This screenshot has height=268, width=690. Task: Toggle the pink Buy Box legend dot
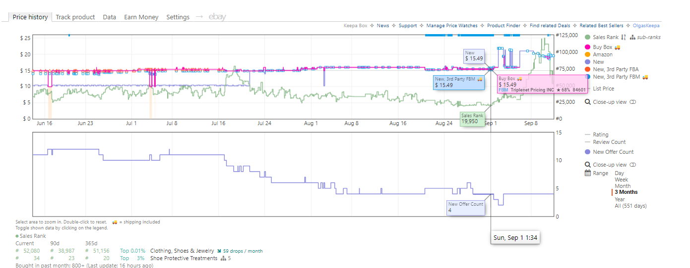[x=588, y=47]
